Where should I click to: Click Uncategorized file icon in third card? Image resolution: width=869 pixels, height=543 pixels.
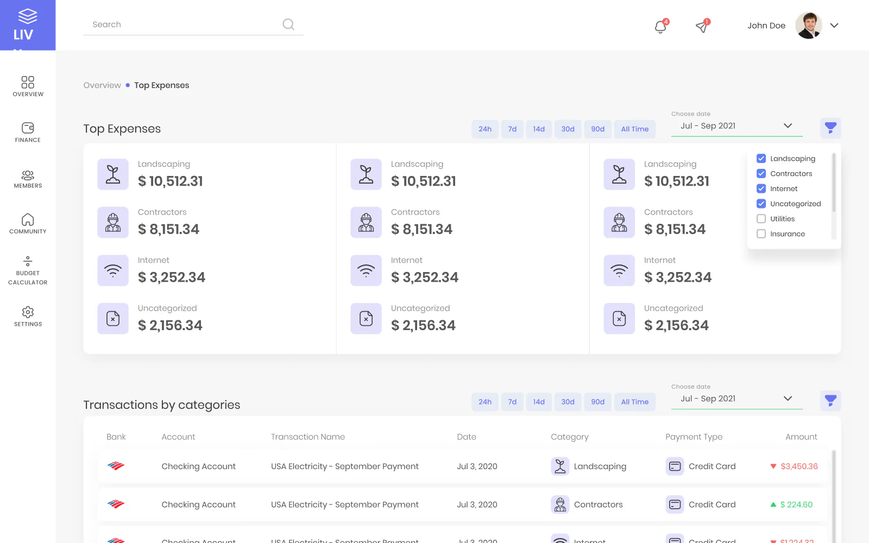pyautogui.click(x=619, y=318)
